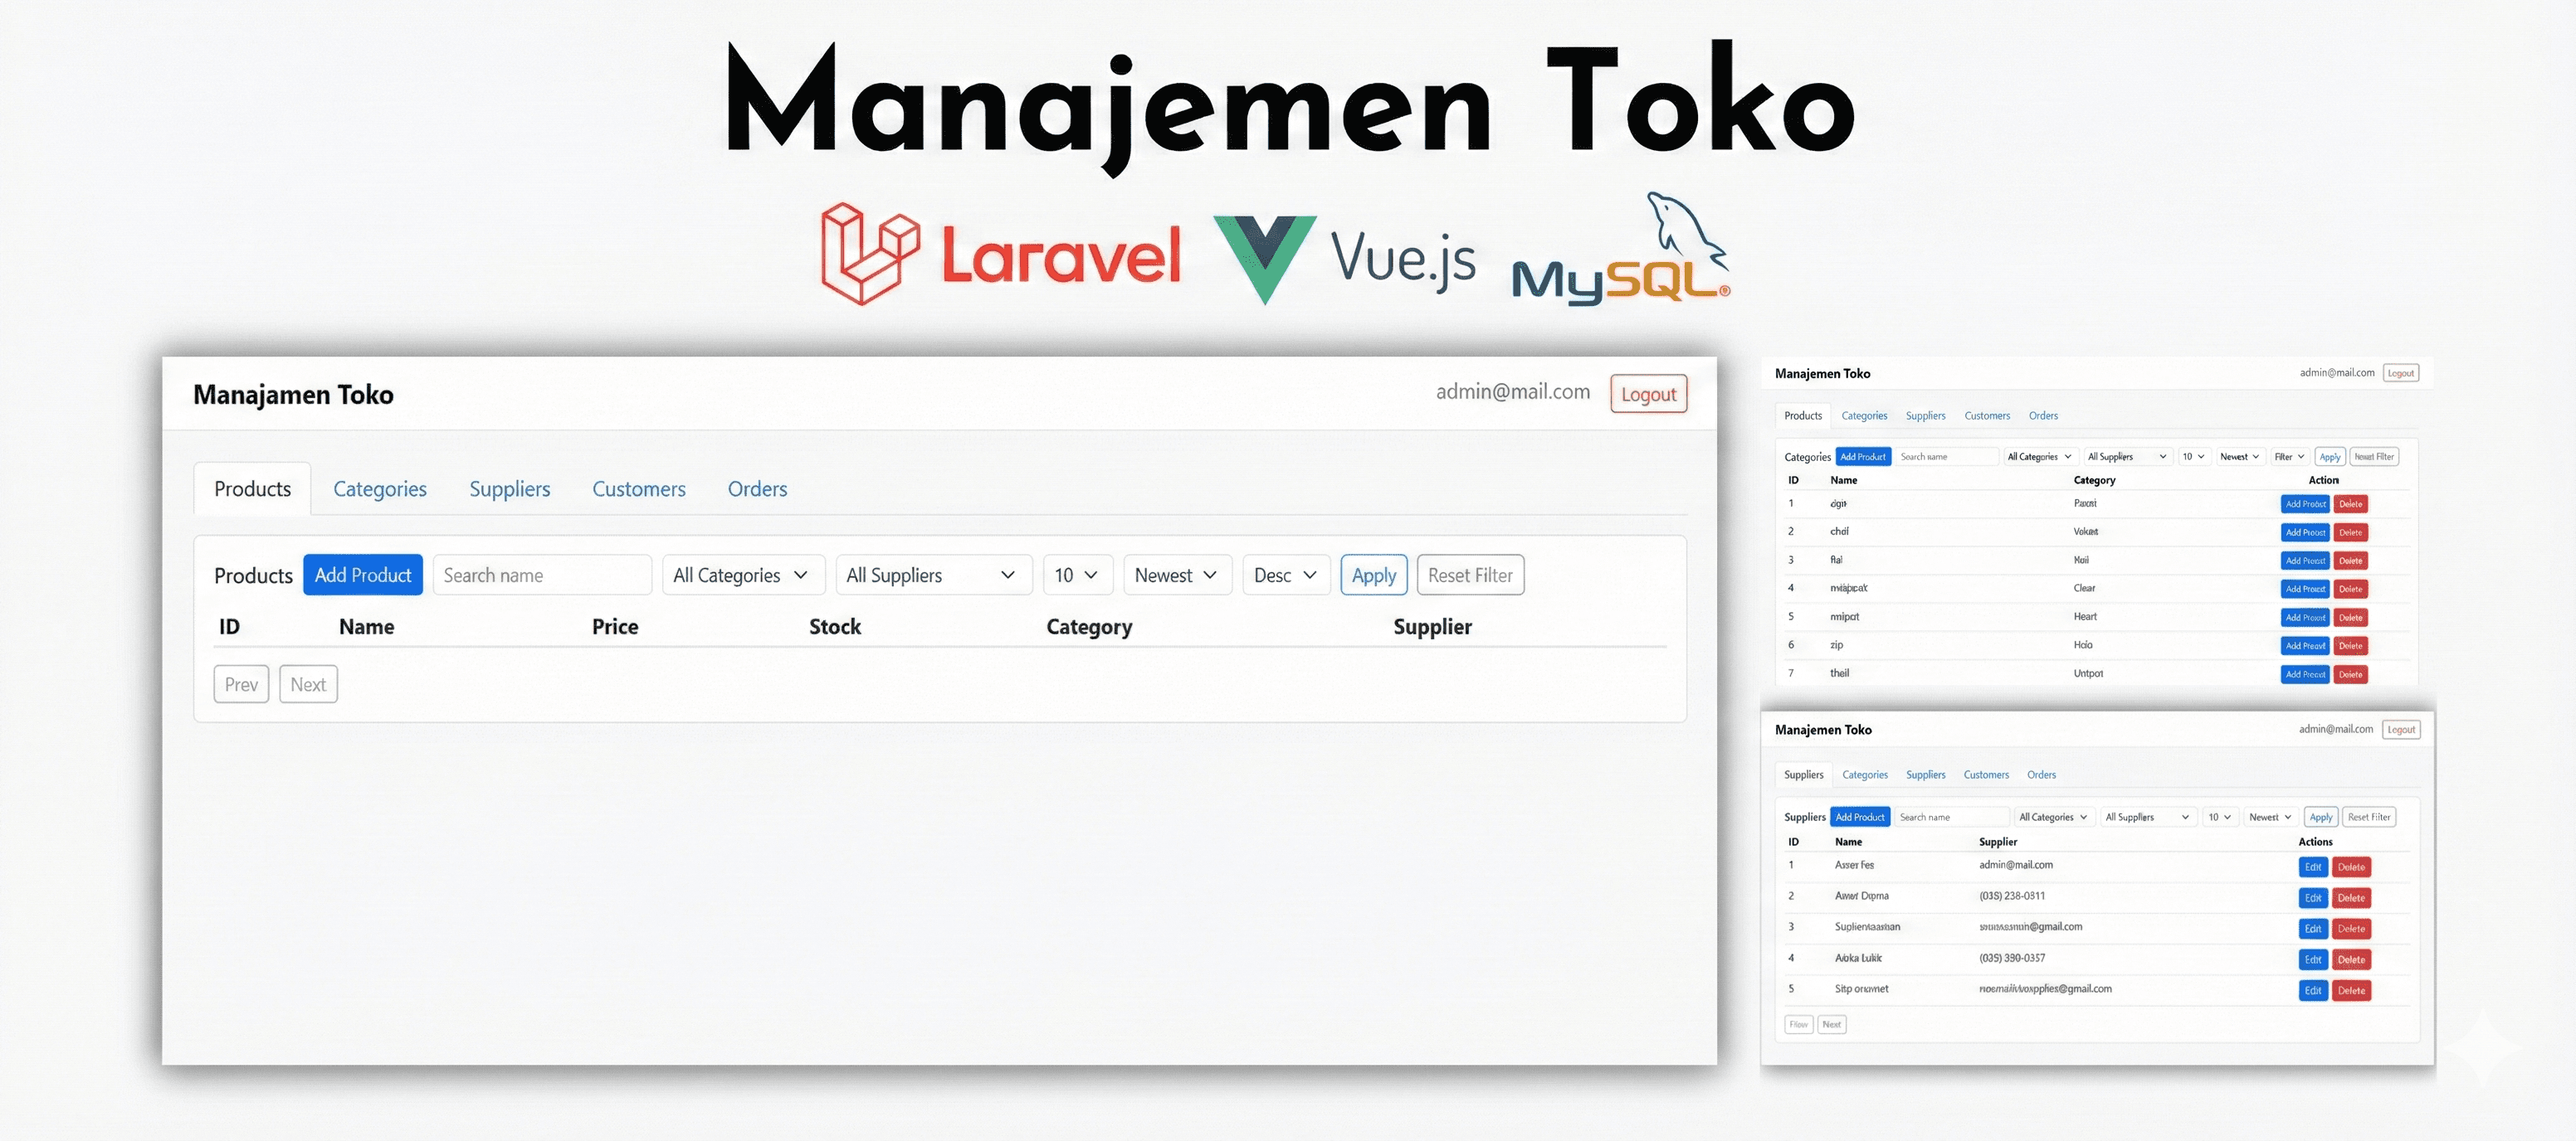Log out using the main Logout button
This screenshot has width=2576, height=1141.
pos(1647,395)
